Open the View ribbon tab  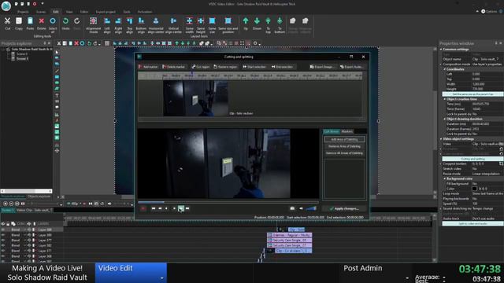pyautogui.click(x=69, y=12)
